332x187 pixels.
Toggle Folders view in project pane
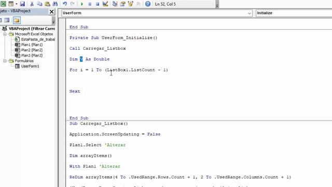coord(17,20)
